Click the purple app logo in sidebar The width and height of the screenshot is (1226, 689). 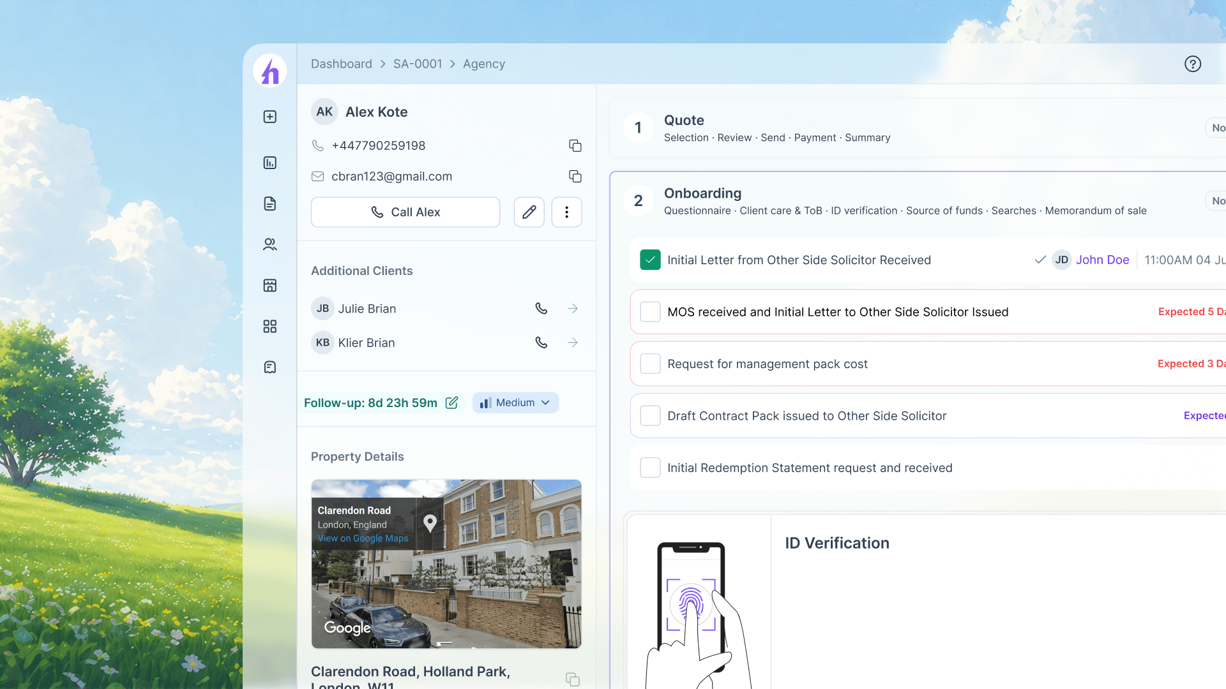tap(270, 70)
